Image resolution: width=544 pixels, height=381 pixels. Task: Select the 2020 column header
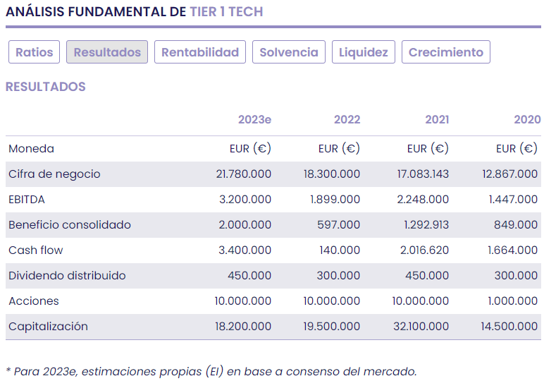(x=527, y=120)
